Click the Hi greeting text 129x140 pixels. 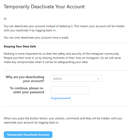pyautogui.click(x=5, y=19)
